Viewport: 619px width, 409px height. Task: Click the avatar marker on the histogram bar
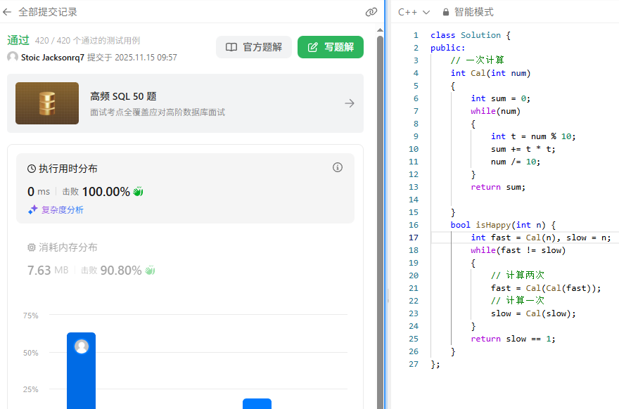(x=82, y=346)
